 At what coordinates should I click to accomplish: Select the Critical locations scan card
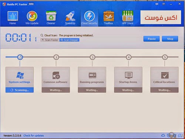point(164,80)
